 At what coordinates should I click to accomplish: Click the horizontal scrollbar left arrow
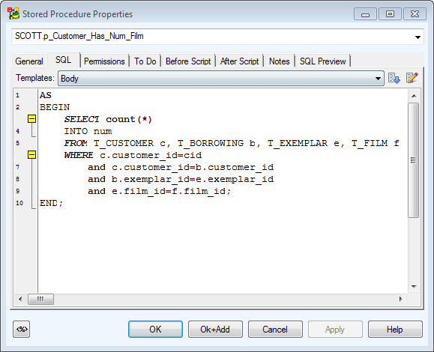[20, 299]
